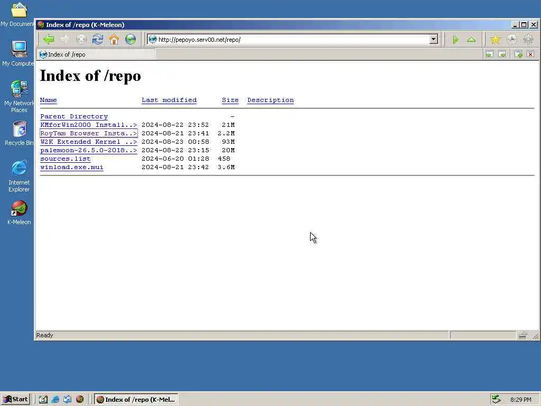The image size is (541, 406).
Task: Click the network tray icon
Action: pos(496,400)
